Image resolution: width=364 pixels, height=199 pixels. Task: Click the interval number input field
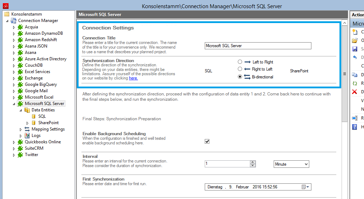(227, 164)
